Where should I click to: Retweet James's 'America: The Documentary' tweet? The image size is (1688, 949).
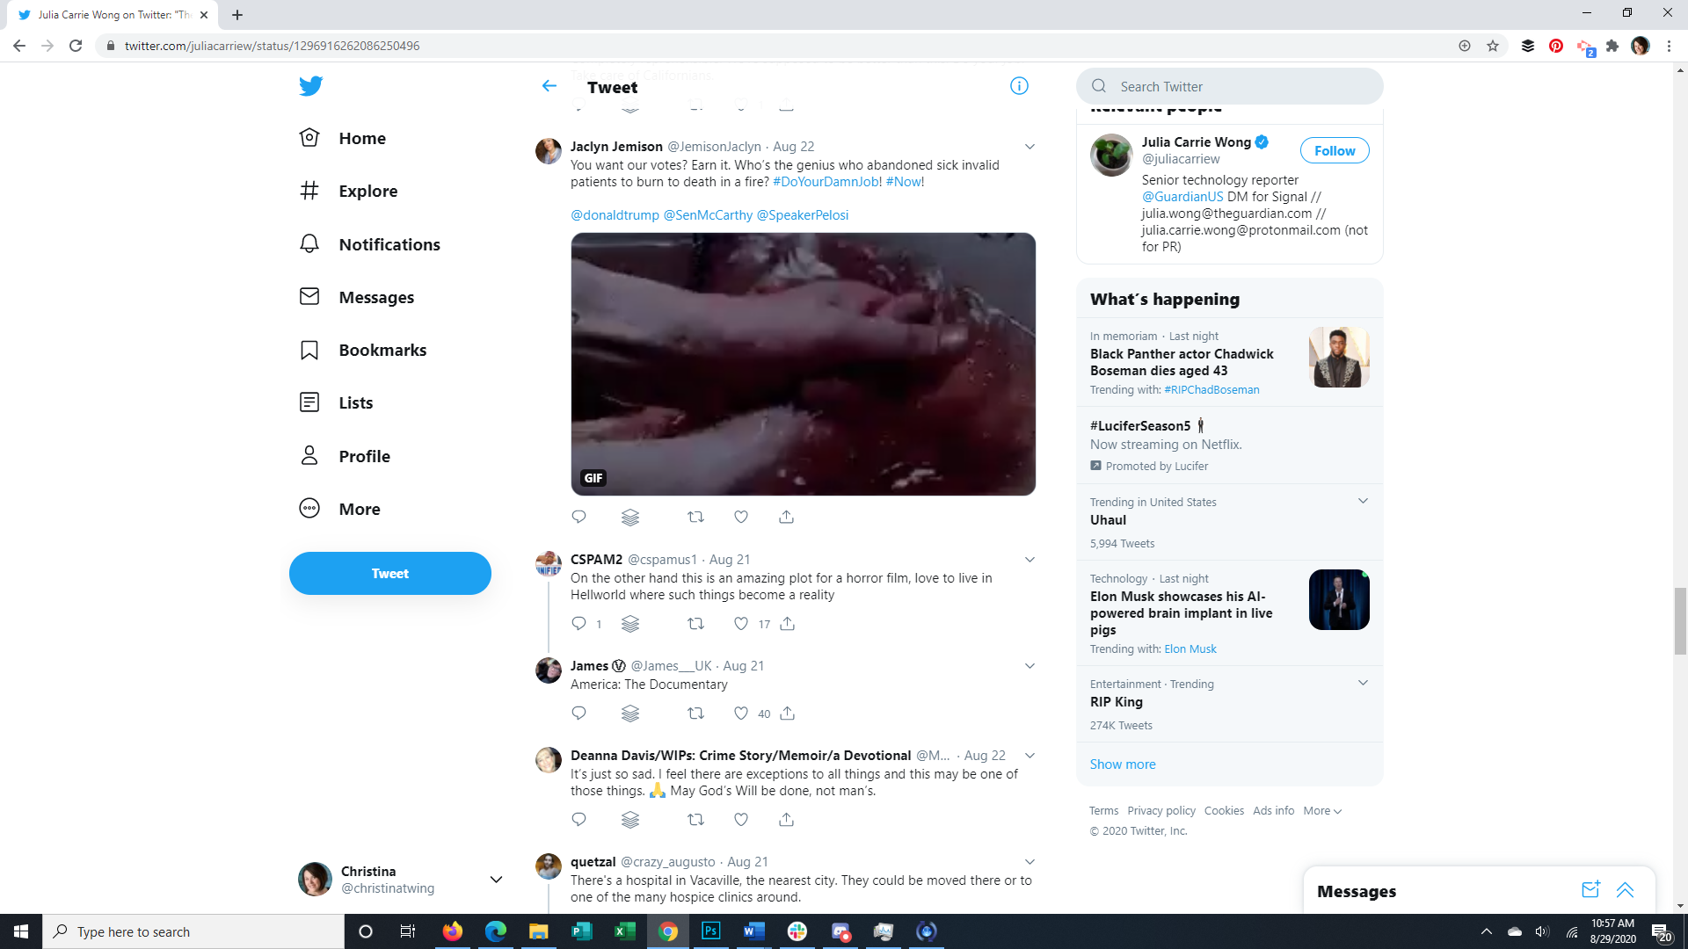(x=695, y=714)
